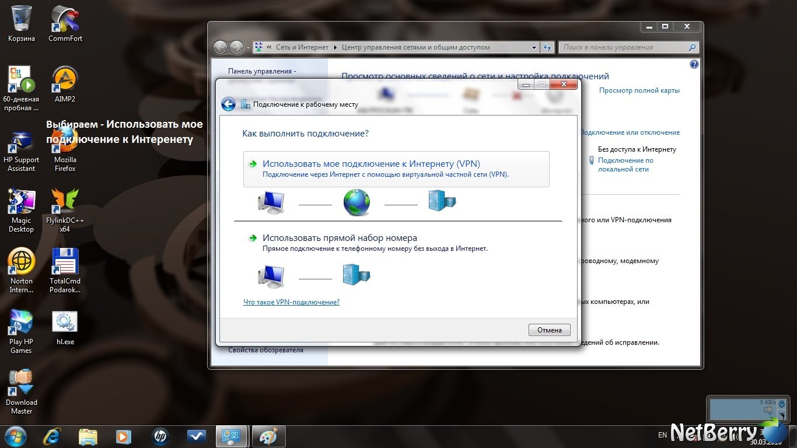Click the Control Panel window forward button
The image size is (797, 448).
tap(236, 47)
